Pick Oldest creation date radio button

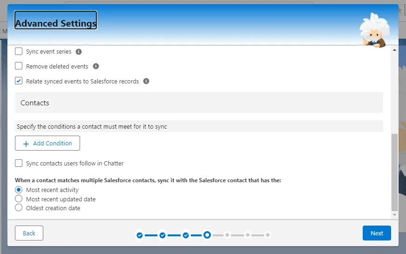tap(19, 208)
